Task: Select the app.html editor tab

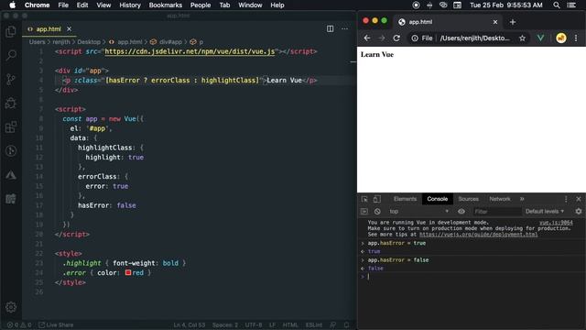Action: [49, 28]
